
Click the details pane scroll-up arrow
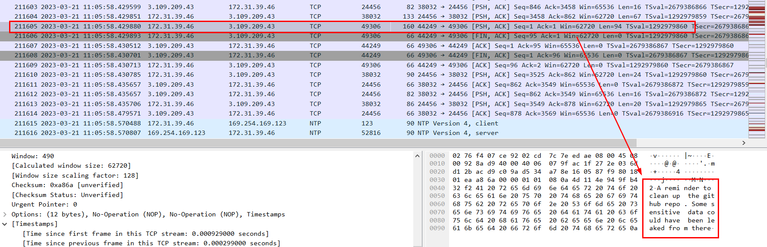(417, 156)
